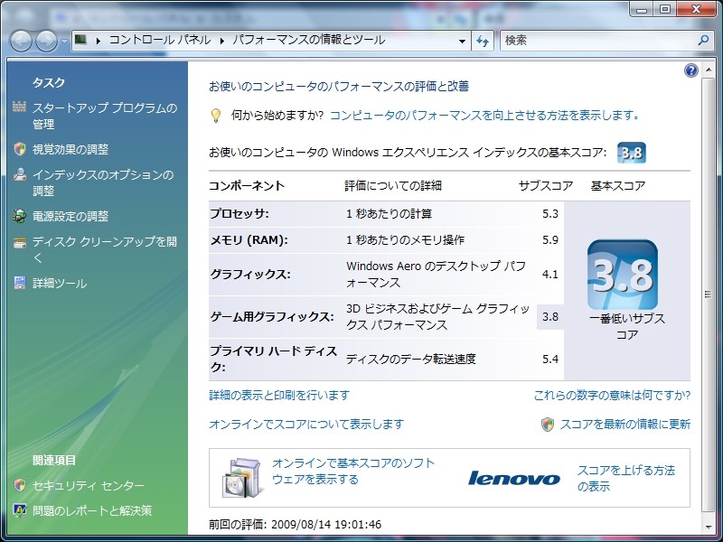Viewport: 723px width, 542px height.
Task: Open the address bar history dropdown
Action: [462, 41]
